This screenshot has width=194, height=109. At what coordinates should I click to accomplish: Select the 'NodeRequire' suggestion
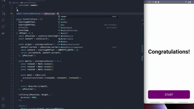pos(88,36)
